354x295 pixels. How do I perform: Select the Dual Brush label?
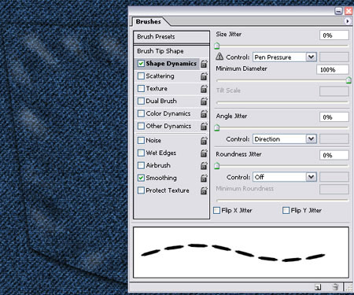[x=161, y=101]
